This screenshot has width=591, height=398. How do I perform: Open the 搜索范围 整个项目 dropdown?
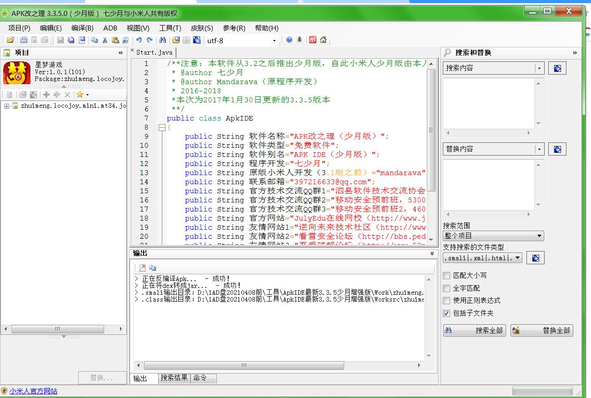click(x=539, y=236)
